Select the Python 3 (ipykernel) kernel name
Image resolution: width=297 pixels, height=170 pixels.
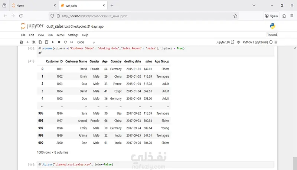pos(255,42)
